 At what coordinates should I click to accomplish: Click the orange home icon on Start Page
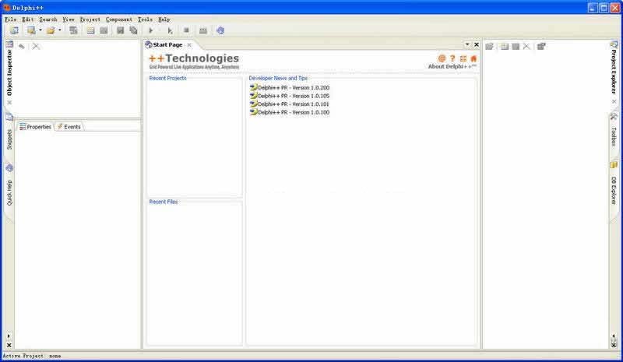(x=473, y=58)
